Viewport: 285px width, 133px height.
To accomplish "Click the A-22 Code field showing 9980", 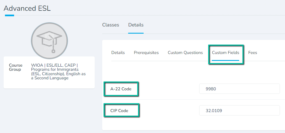I will click(x=239, y=89).
